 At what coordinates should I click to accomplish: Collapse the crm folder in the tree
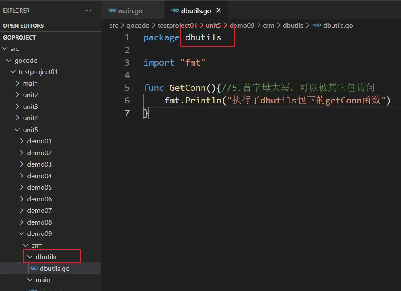tap(37, 245)
